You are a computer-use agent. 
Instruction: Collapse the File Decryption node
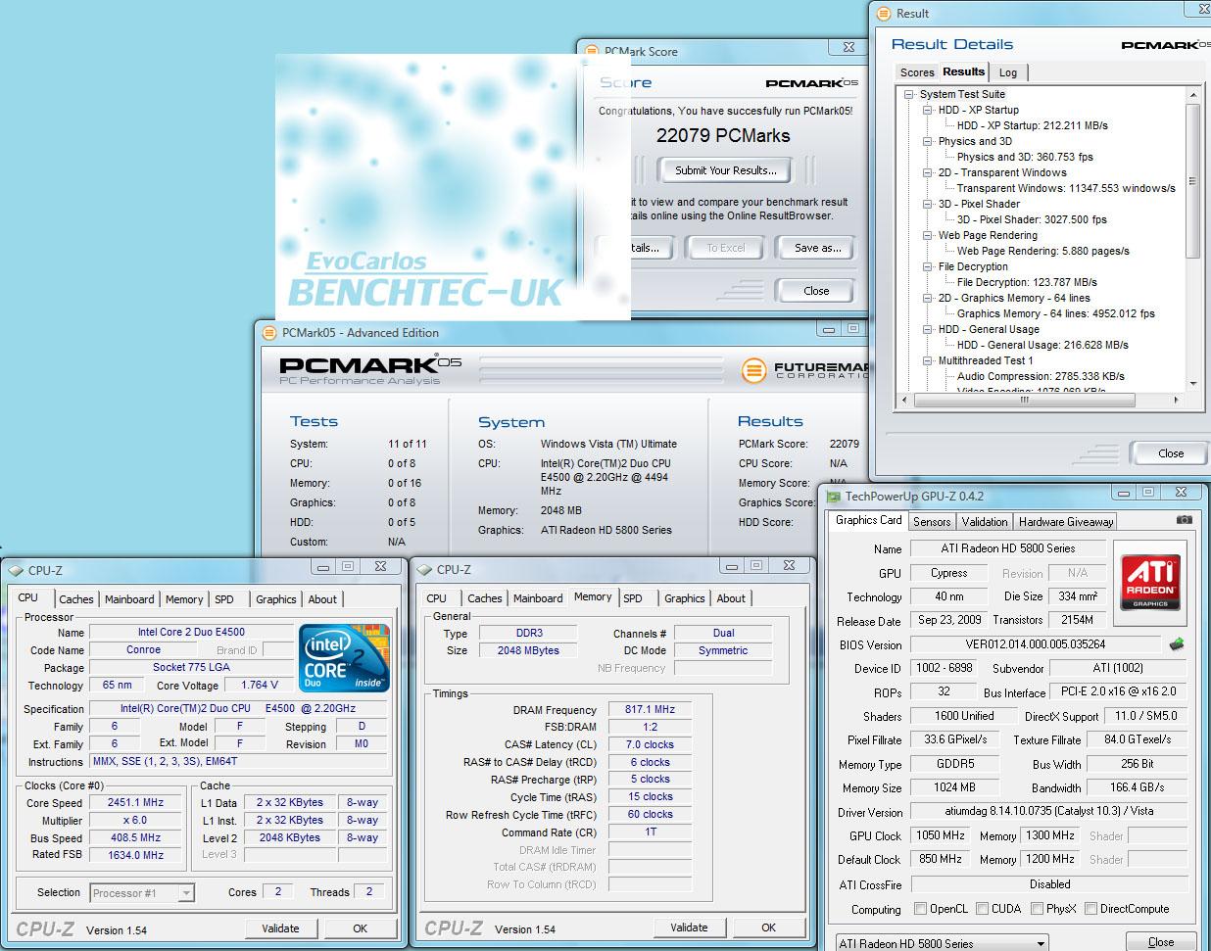[x=928, y=267]
